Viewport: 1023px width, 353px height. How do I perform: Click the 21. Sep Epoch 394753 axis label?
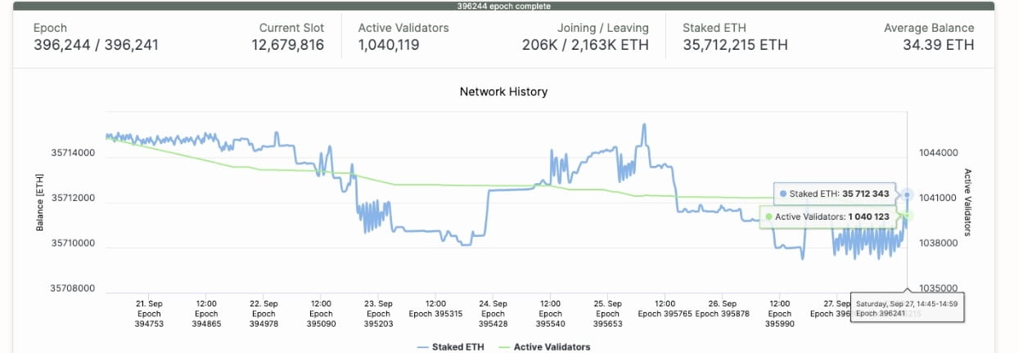coord(149,314)
